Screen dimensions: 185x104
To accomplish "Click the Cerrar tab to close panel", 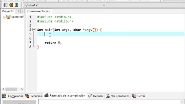I will point(139,96).
